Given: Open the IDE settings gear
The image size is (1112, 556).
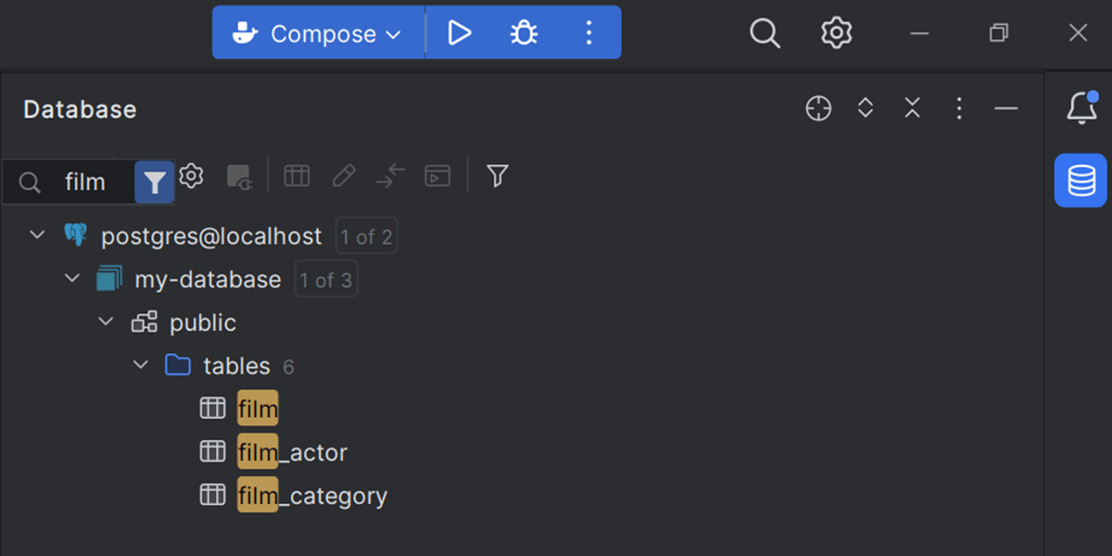Looking at the screenshot, I should [x=836, y=33].
